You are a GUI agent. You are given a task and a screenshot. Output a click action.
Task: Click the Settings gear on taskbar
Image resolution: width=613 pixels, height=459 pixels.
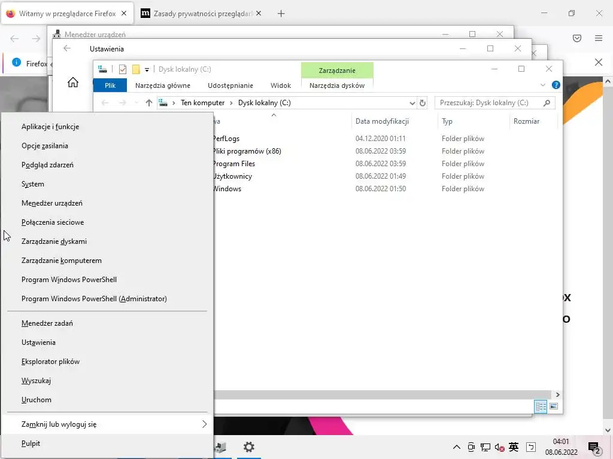(248, 447)
